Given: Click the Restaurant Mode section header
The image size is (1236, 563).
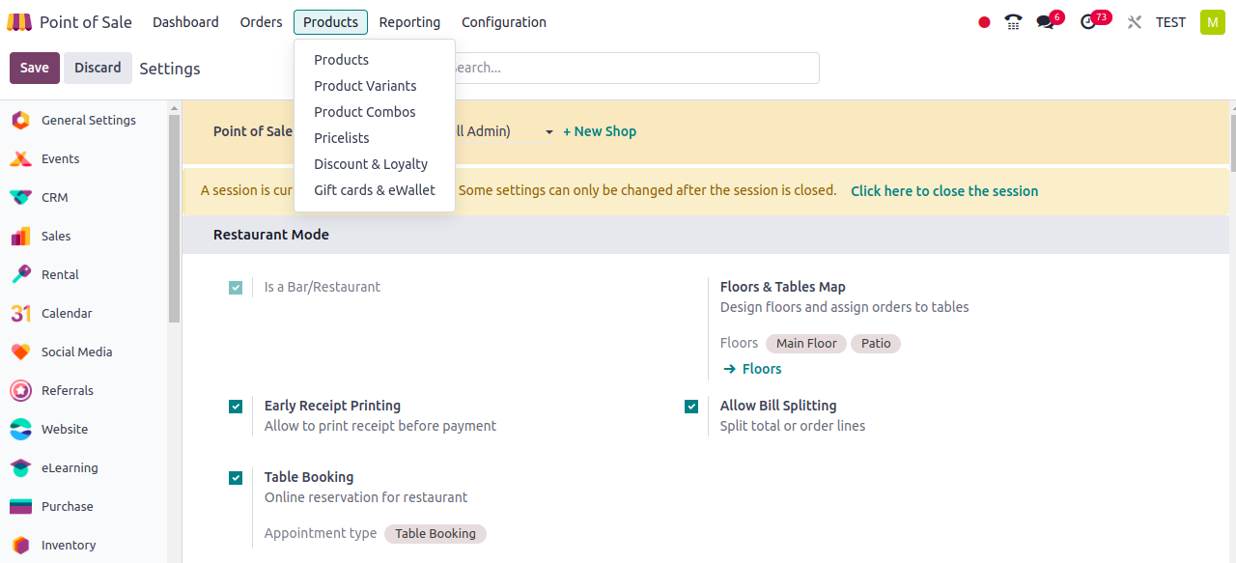Looking at the screenshot, I should pos(271,235).
